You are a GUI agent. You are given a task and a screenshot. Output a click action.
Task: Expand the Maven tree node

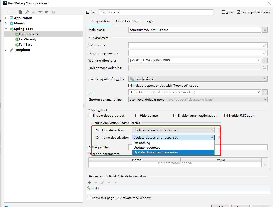point(6,23)
